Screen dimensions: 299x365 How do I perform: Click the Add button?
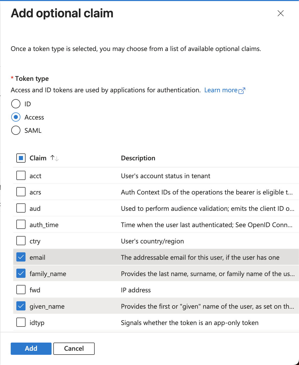click(31, 348)
